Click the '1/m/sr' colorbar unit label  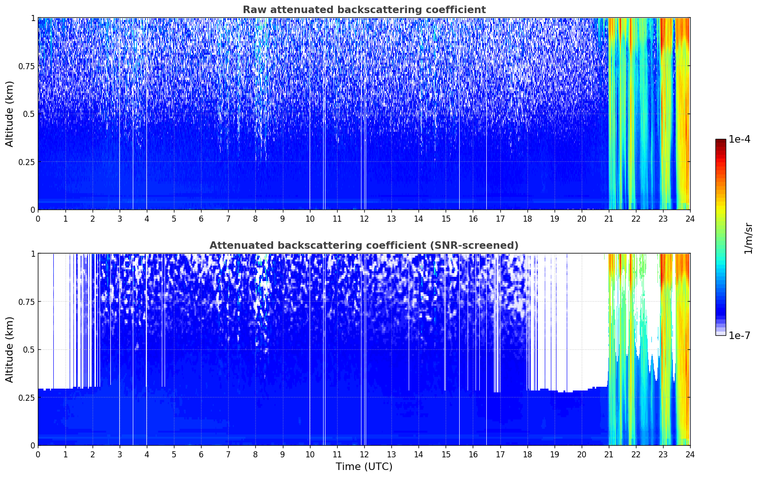tap(748, 238)
